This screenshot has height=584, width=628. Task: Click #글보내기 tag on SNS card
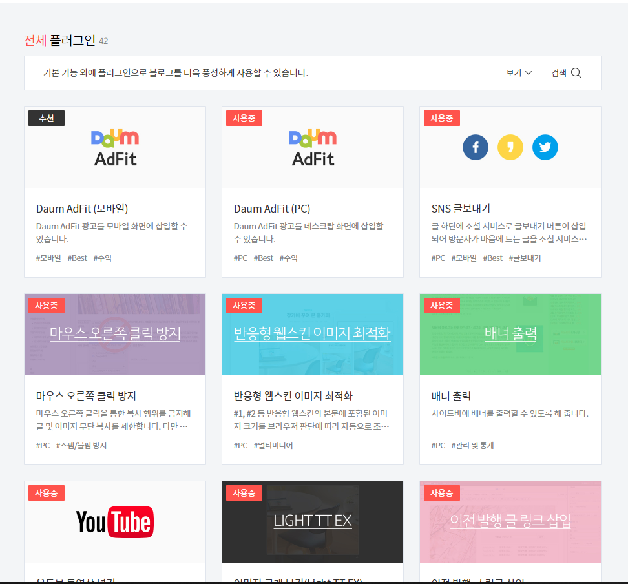click(x=525, y=258)
